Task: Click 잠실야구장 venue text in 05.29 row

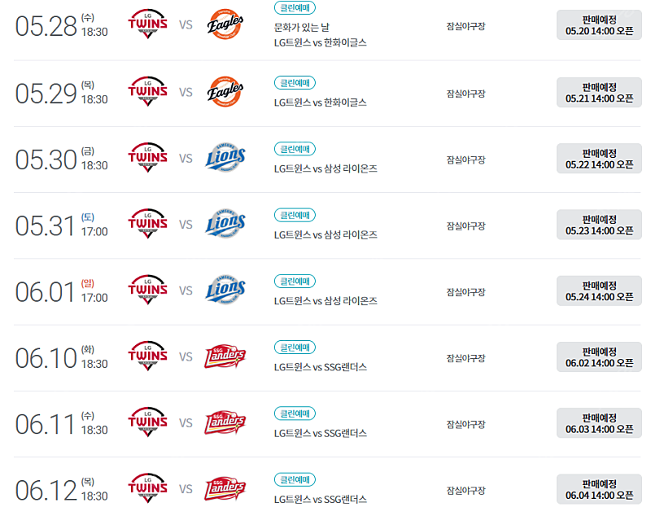Action: 465,94
